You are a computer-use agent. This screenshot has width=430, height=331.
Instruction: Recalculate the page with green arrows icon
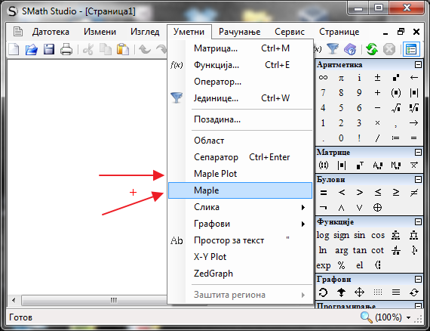tap(372, 49)
